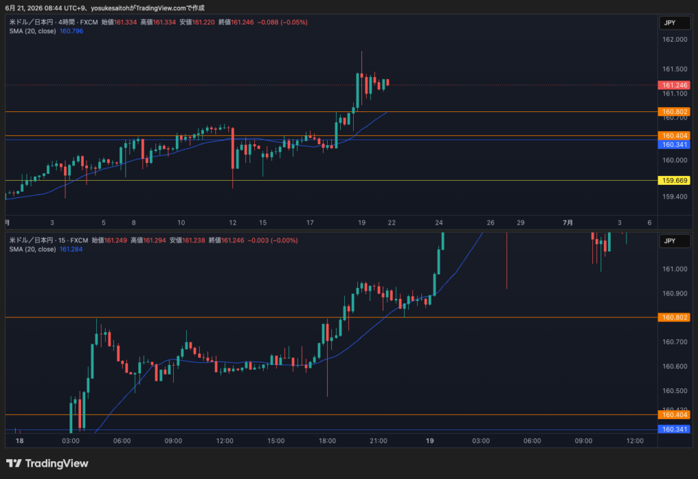Screen dimensions: 698x479
Task: Select the 161.246 current price label on upper chart
Action: pyautogui.click(x=674, y=85)
